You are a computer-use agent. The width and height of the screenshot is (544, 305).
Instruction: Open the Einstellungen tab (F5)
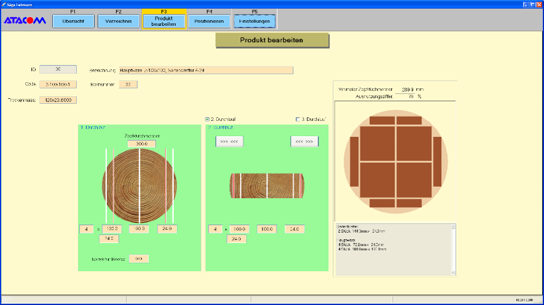click(x=254, y=21)
